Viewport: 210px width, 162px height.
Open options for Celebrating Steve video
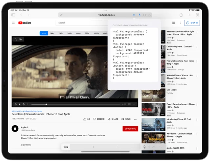pos(197,47)
